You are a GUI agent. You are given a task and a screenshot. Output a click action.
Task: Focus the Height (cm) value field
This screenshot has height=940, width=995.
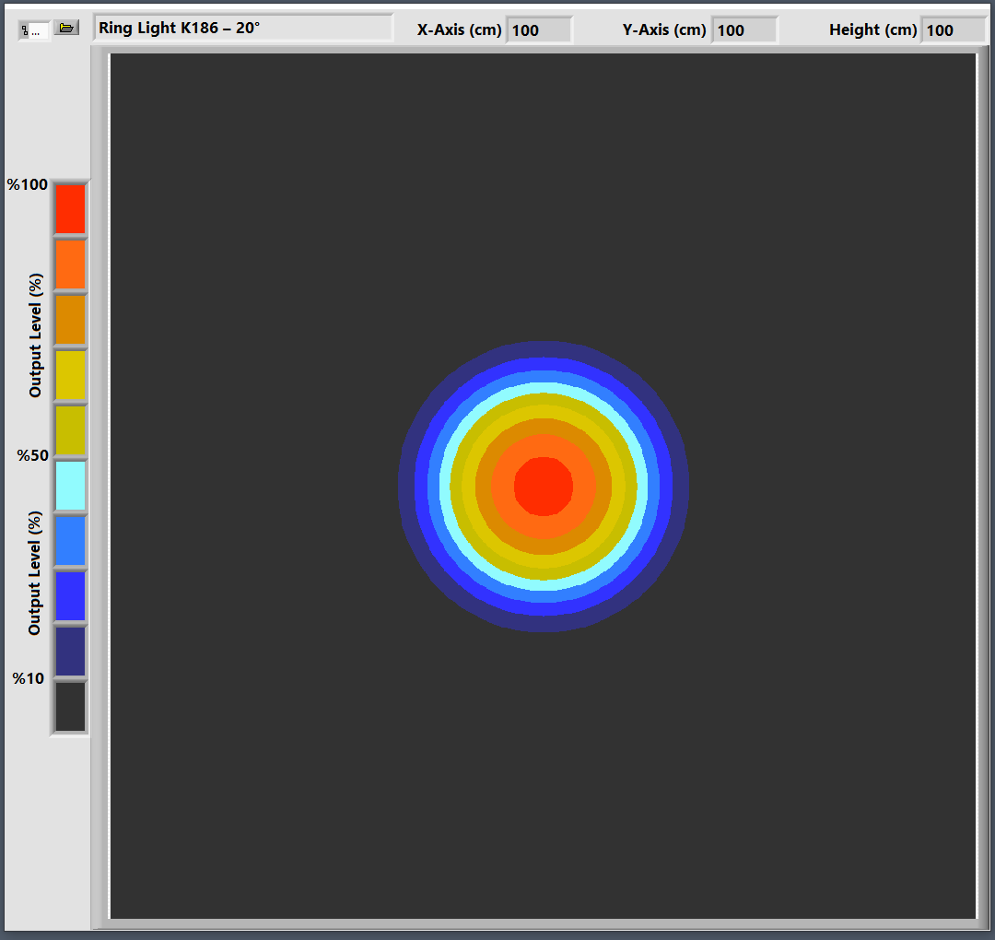(x=953, y=30)
